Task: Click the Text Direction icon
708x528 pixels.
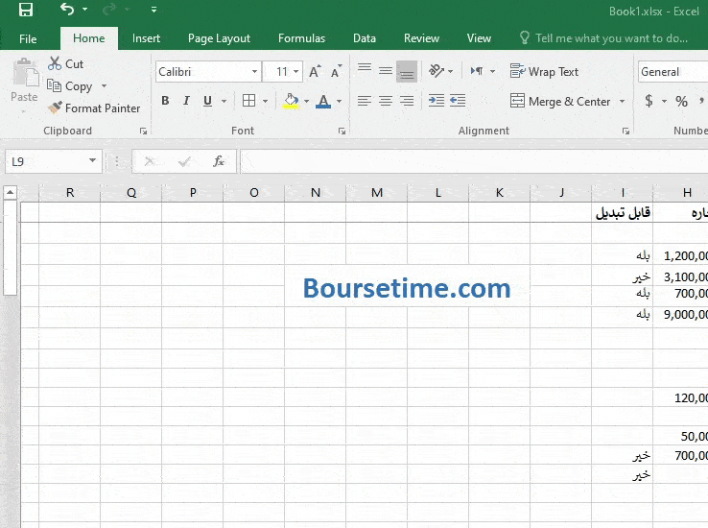Action: [x=477, y=71]
